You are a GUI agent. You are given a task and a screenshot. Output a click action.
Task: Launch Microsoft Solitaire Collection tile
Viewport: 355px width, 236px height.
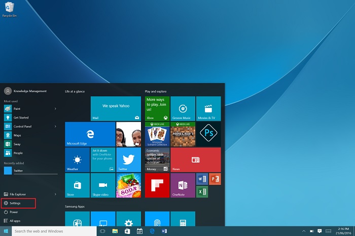click(x=157, y=134)
